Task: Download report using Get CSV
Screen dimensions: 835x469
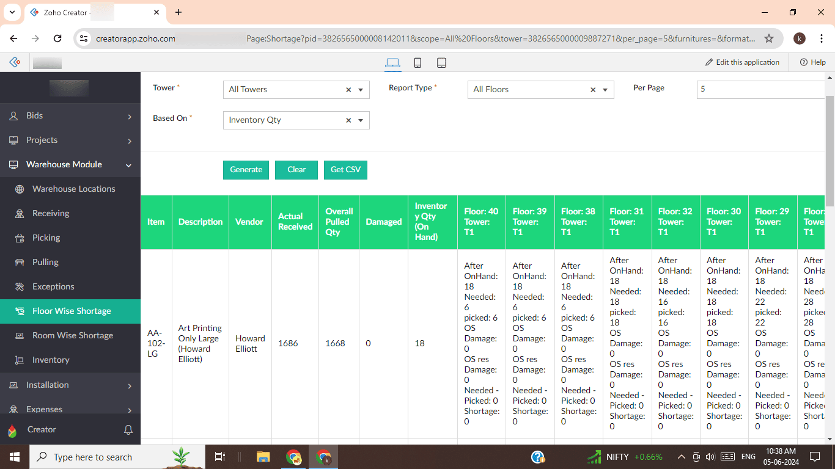Action: click(345, 170)
